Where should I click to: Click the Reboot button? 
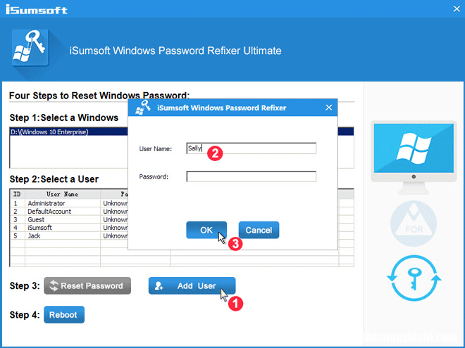point(64,314)
